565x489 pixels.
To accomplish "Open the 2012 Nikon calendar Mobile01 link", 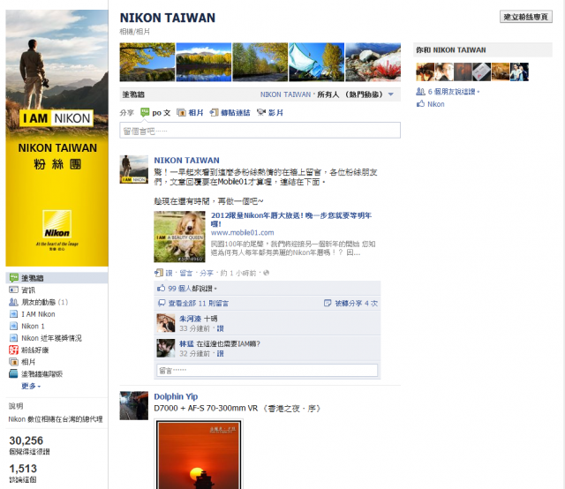I will click(291, 220).
